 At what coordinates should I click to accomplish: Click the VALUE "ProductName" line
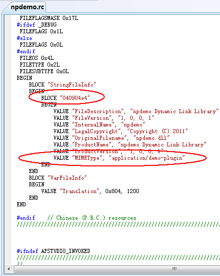[x=130, y=145]
